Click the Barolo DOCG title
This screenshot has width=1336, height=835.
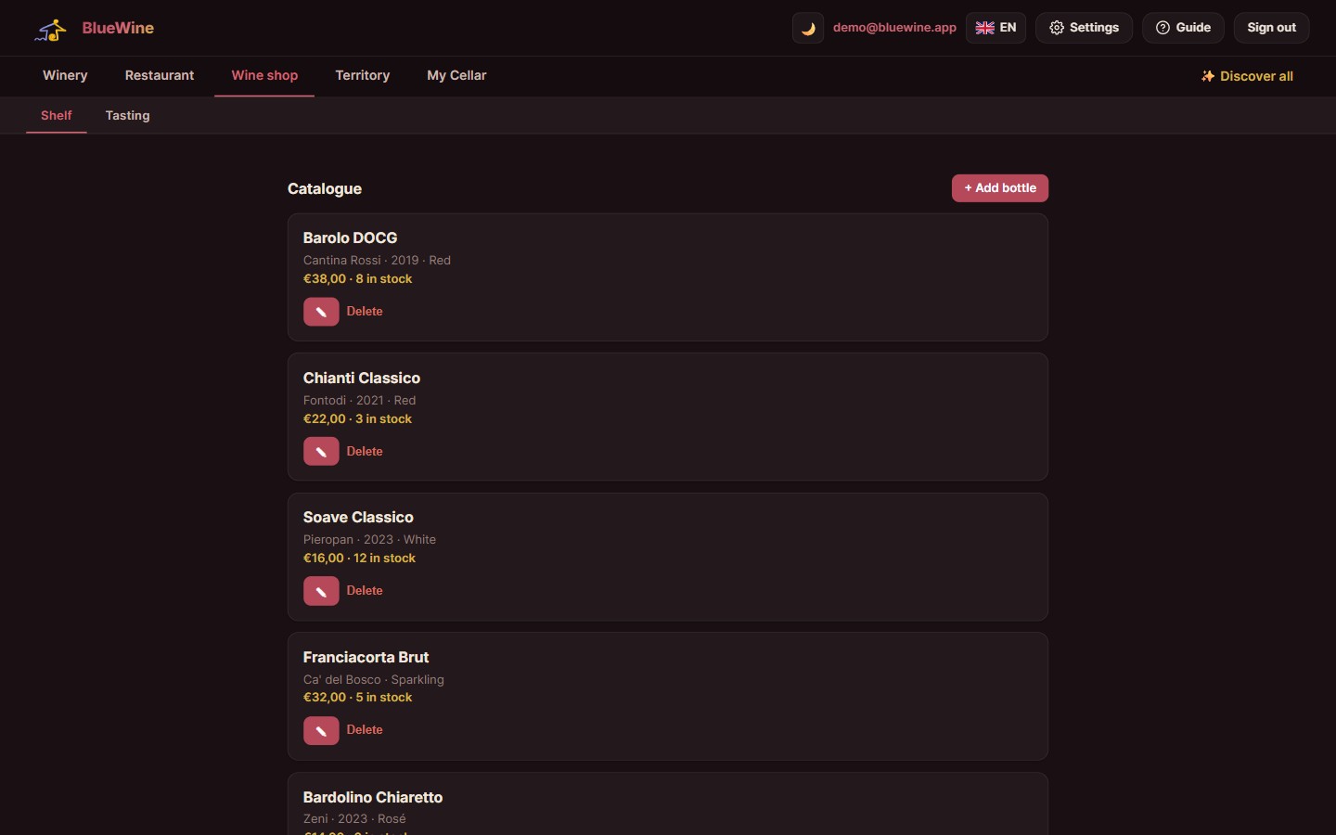pos(350,238)
